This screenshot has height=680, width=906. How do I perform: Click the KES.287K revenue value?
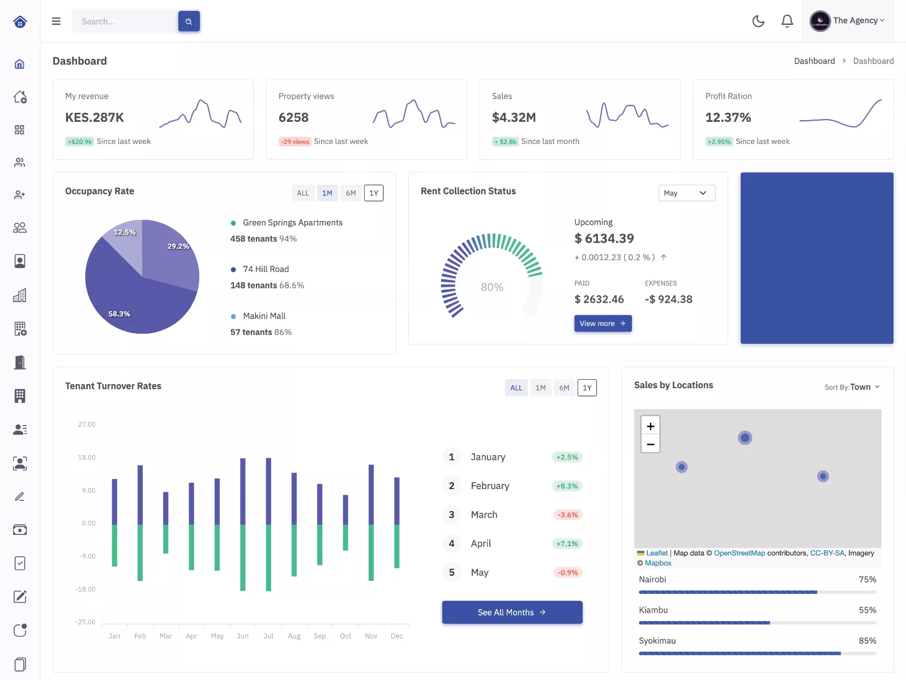pyautogui.click(x=95, y=117)
